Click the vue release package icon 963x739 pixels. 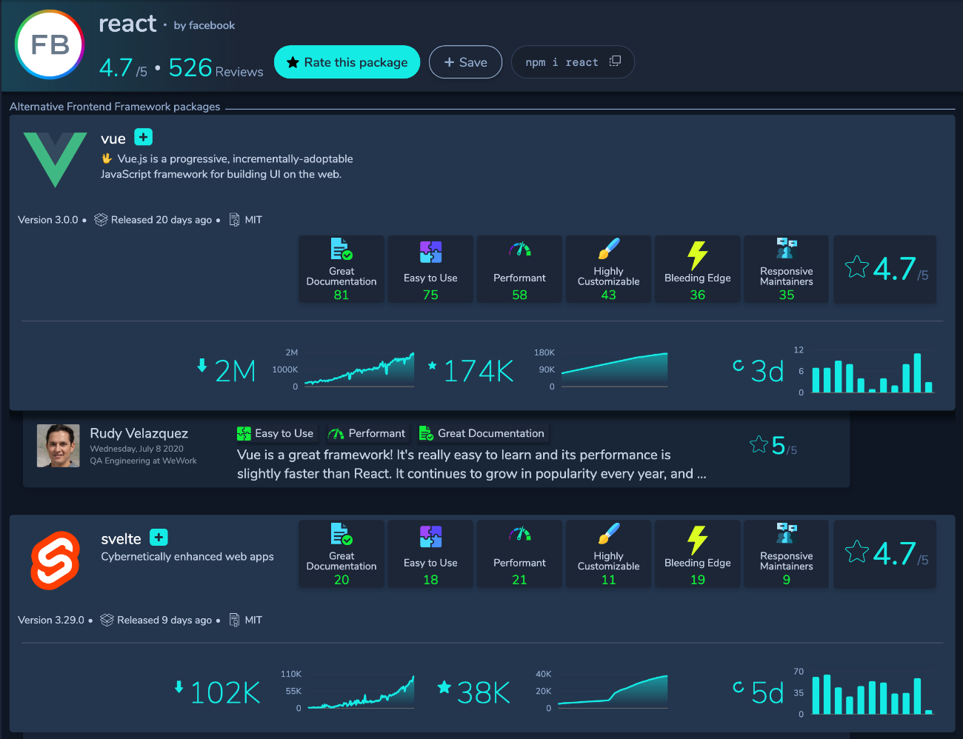click(x=101, y=220)
